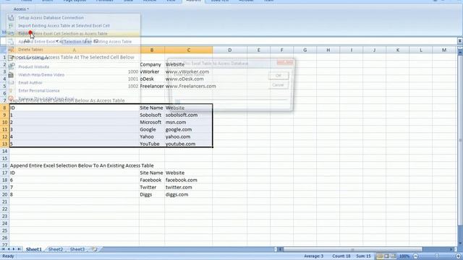463x260 pixels.
Task: Select column G header
Action: tap(305, 50)
